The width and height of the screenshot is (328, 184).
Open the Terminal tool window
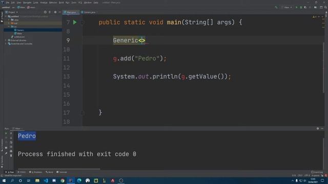(61, 172)
